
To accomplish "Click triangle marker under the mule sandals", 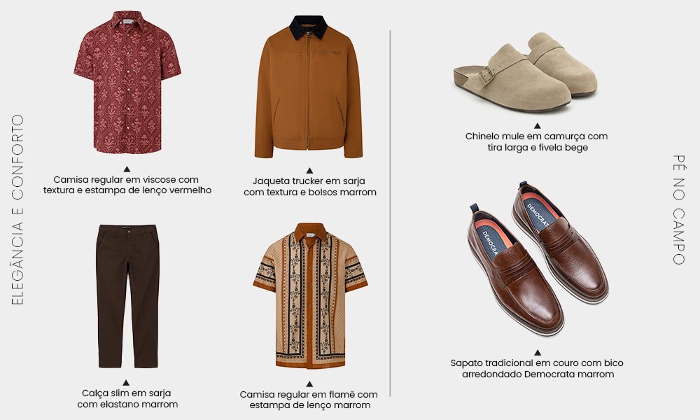I will [x=538, y=126].
